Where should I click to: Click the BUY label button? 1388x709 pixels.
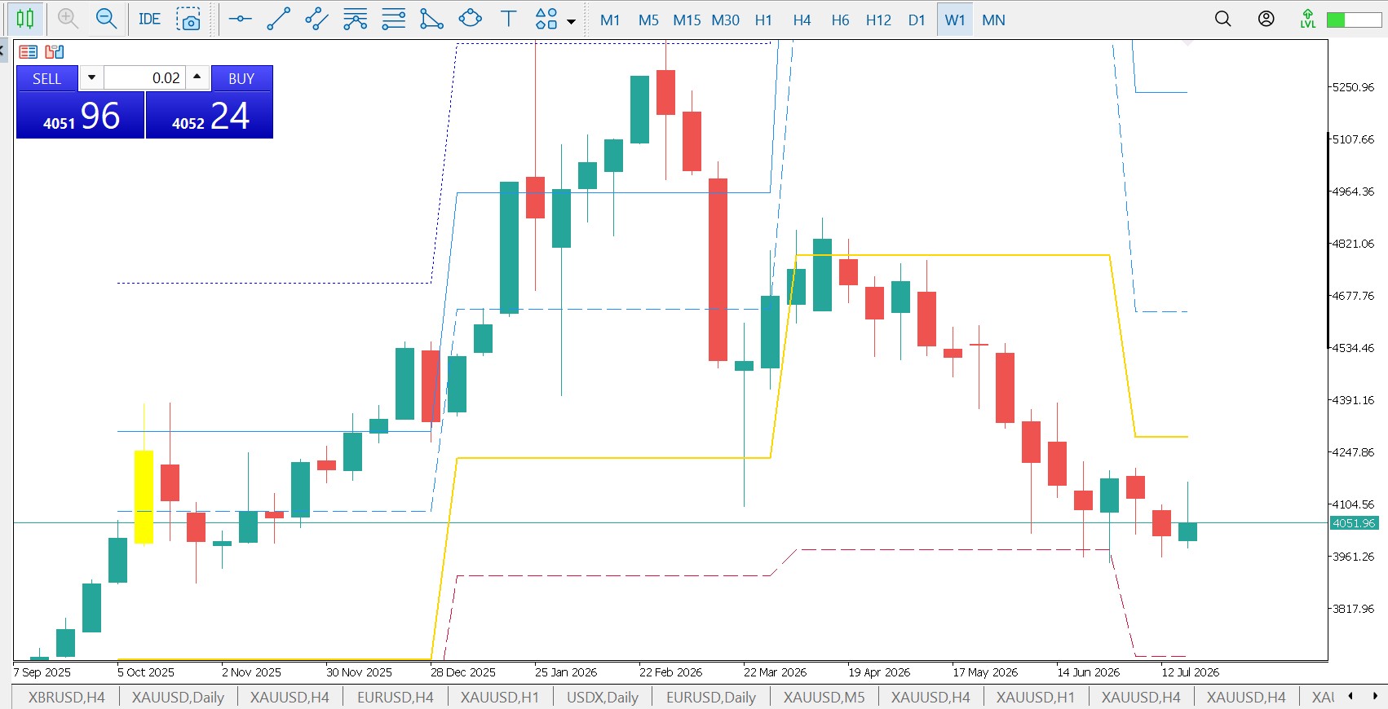241,78
